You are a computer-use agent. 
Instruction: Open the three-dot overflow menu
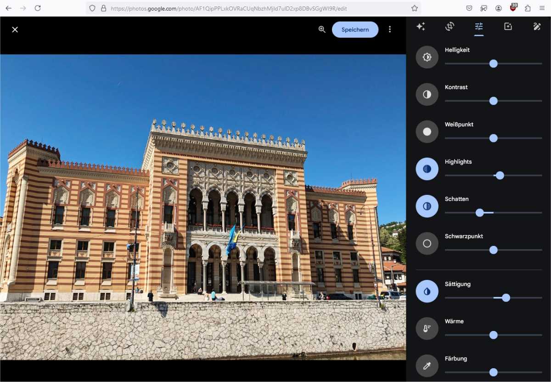[x=390, y=29]
